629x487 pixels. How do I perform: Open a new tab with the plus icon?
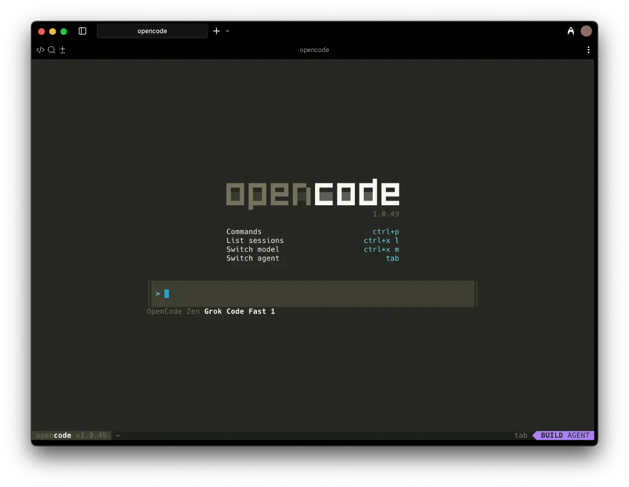pos(216,31)
